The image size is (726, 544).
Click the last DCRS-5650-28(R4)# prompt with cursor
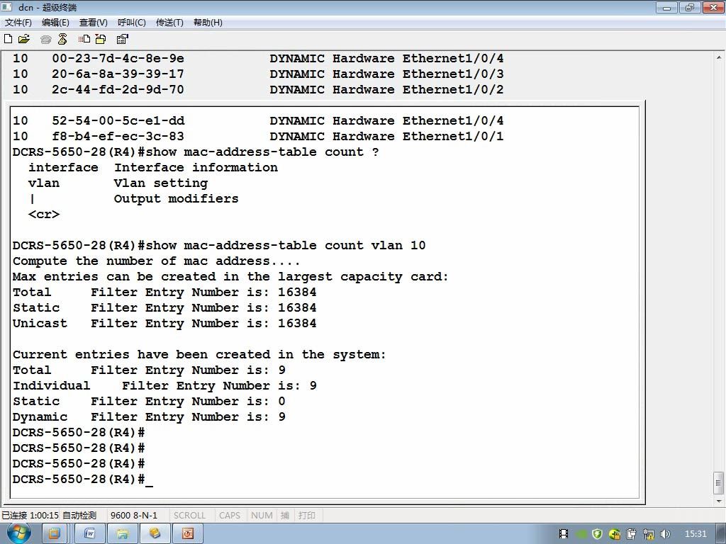pyautogui.click(x=82, y=480)
